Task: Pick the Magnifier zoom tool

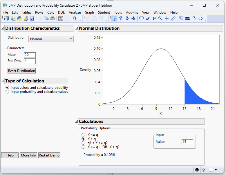Action: pyautogui.click(x=160, y=19)
